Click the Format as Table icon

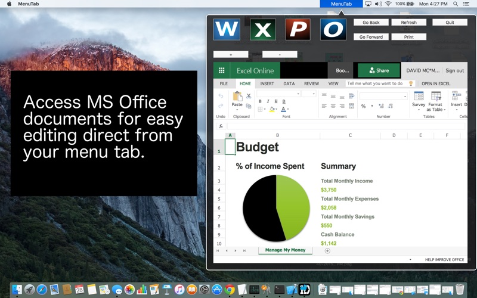tap(436, 96)
